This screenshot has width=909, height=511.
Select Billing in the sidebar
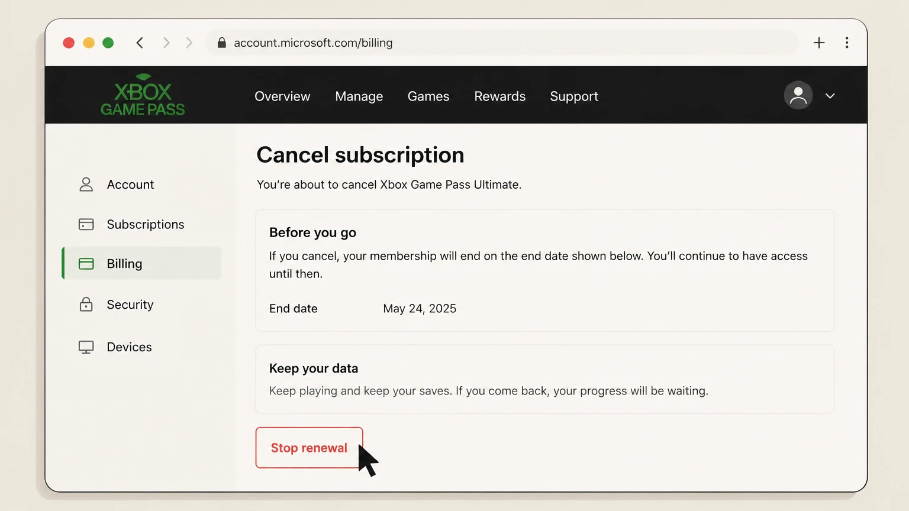[141, 263]
